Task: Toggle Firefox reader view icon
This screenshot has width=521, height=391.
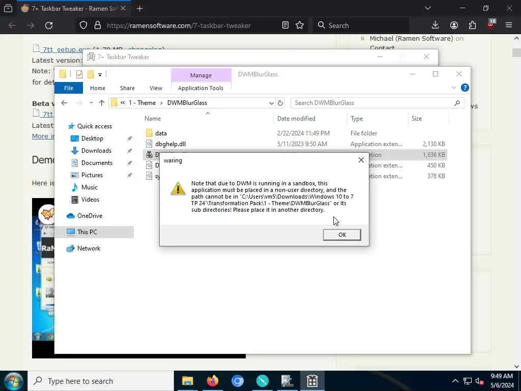Action: point(285,25)
